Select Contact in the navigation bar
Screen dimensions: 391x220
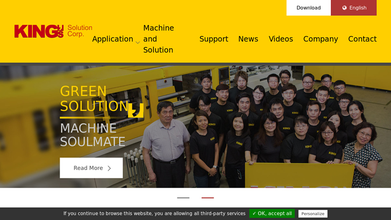coord(362,39)
